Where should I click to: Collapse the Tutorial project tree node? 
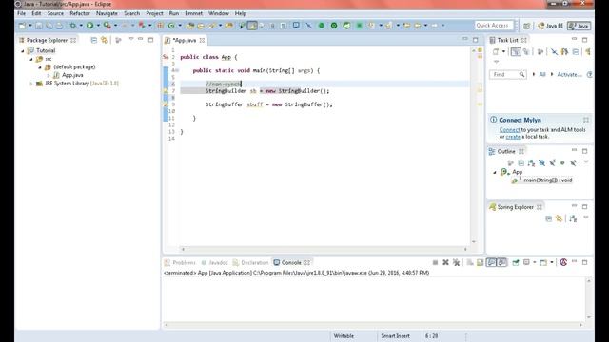coord(23,50)
